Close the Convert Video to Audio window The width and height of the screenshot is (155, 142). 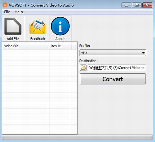tap(147, 5)
